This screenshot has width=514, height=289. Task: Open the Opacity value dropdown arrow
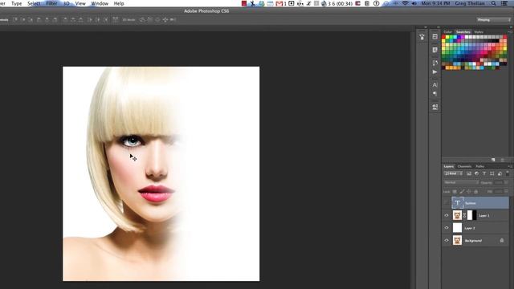pos(507,182)
